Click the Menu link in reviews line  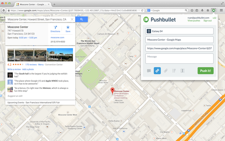coord(41,64)
